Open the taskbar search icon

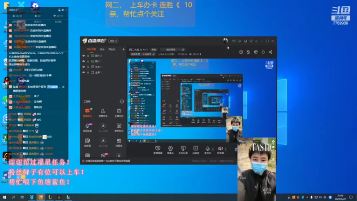(x=13, y=197)
